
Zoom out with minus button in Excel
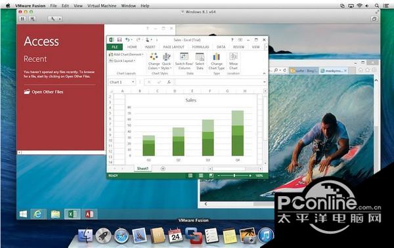pyautogui.click(x=219, y=175)
